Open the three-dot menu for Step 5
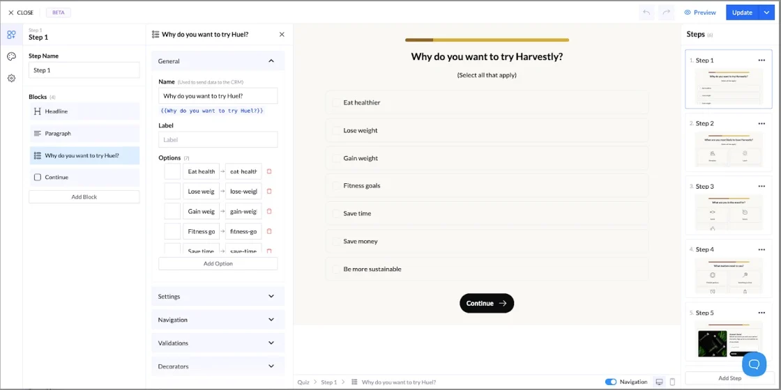 761,313
